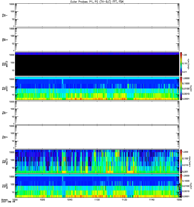Click the thc fbk scm1 color bar
The image size is (194, 207).
point(181,186)
